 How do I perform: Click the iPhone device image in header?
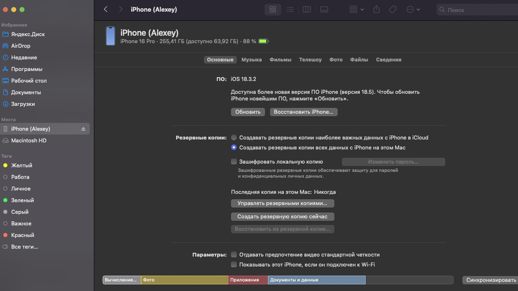pos(110,36)
